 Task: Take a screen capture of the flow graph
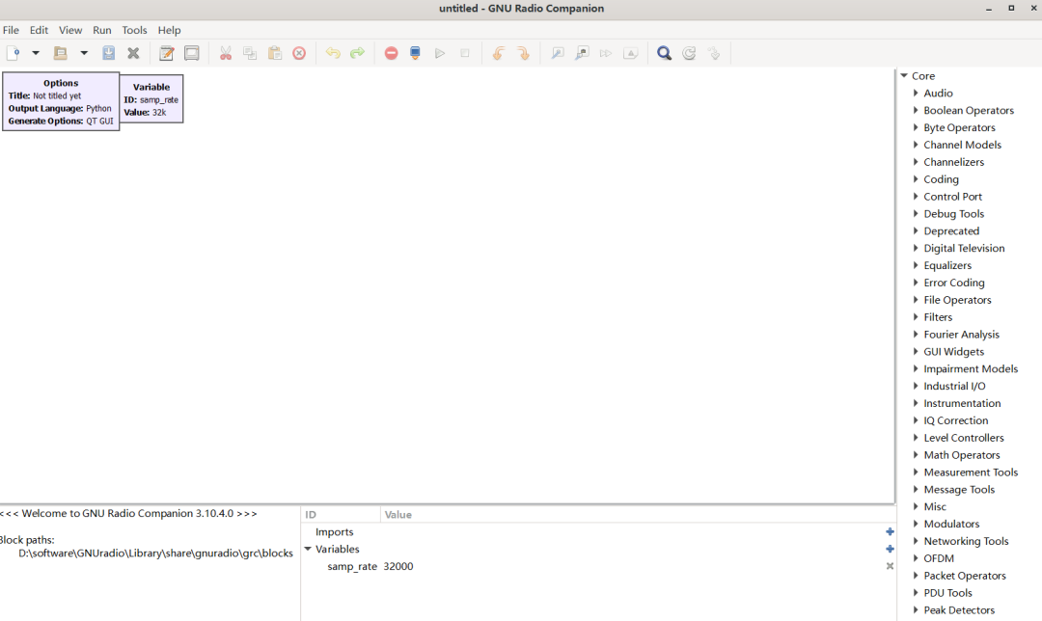pos(191,53)
